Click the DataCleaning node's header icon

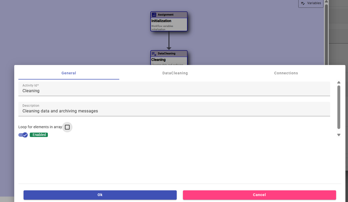click(154, 54)
